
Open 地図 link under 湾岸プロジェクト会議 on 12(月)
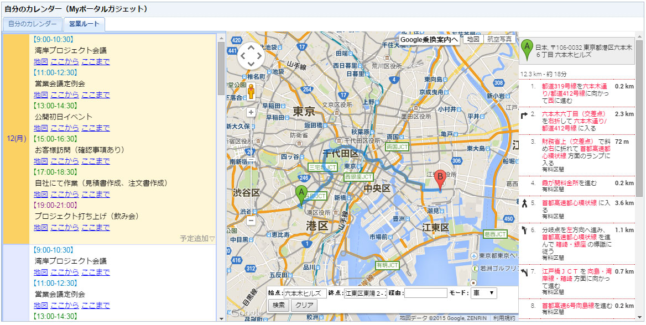(41, 62)
